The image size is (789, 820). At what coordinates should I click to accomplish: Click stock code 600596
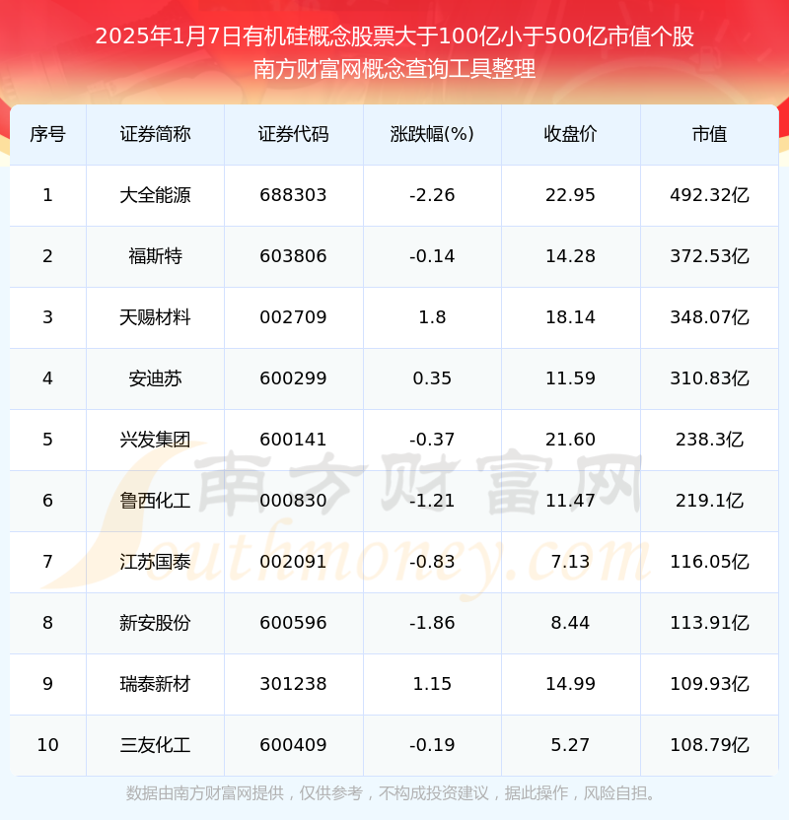pyautogui.click(x=294, y=623)
